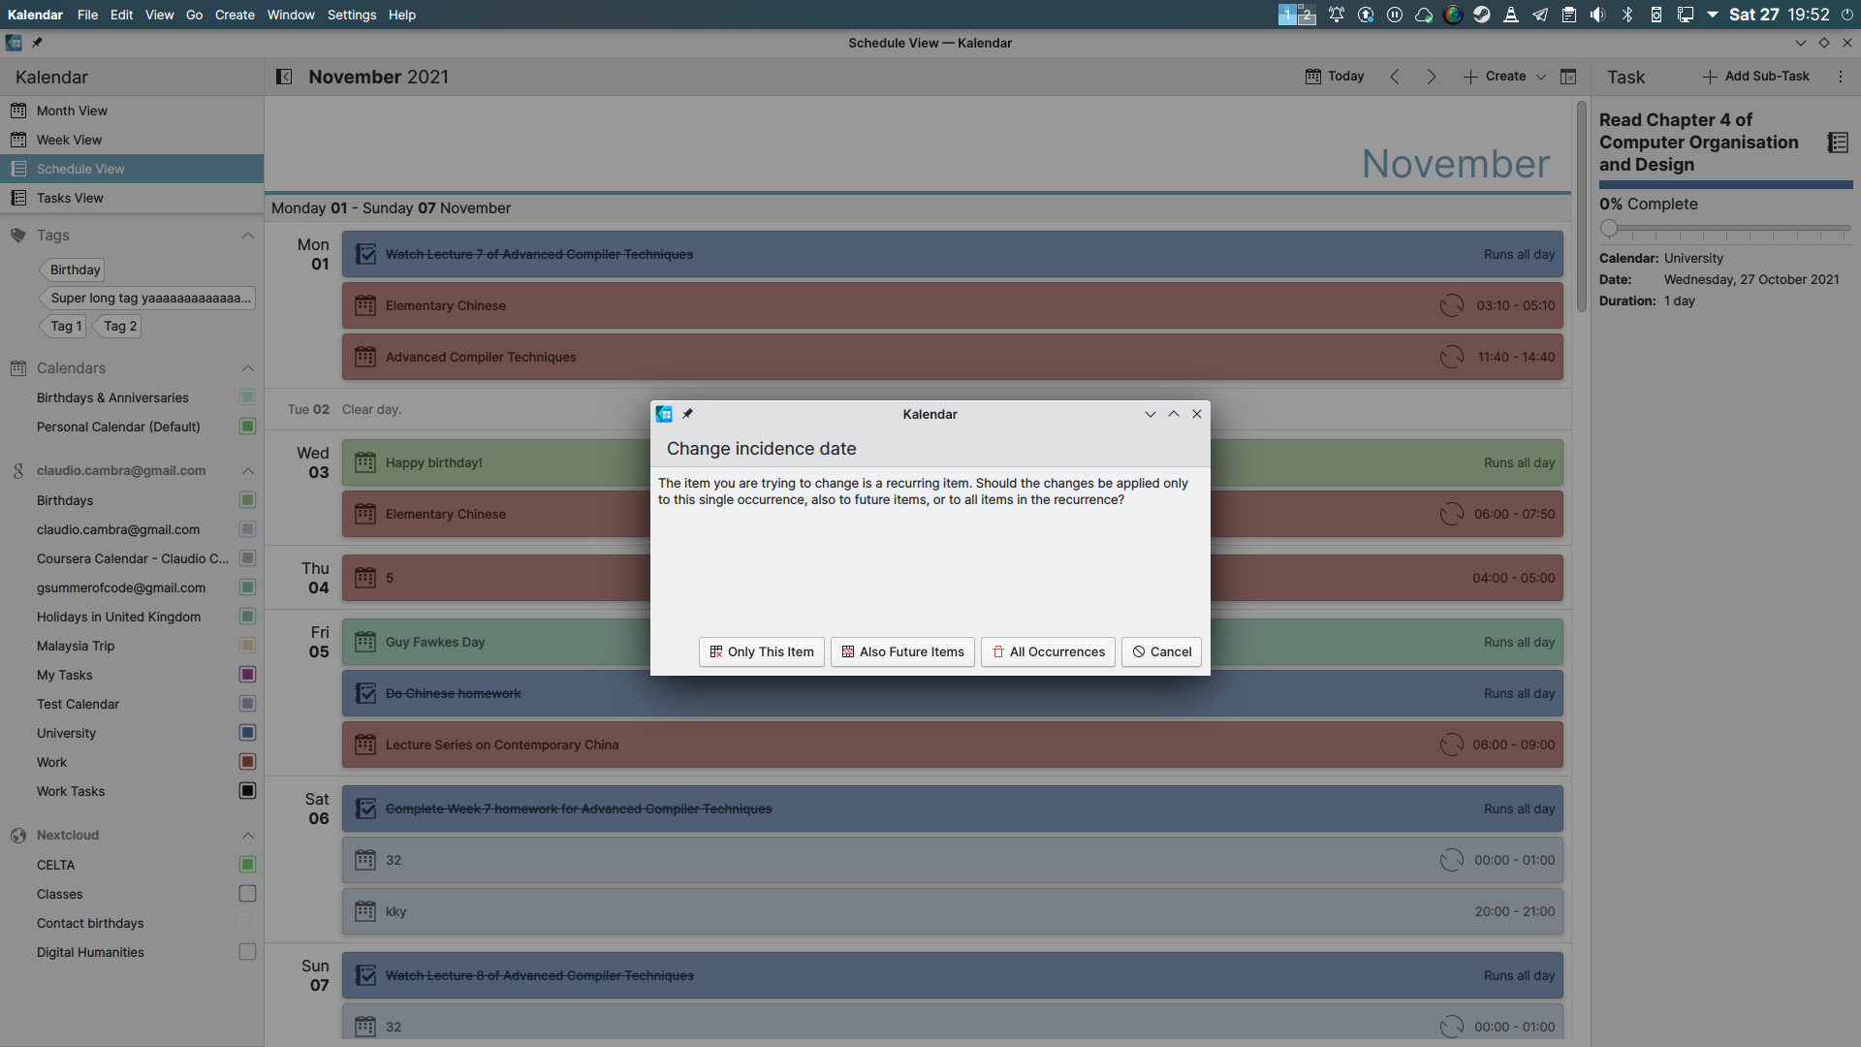The image size is (1861, 1047).
Task: Collapse the Calendars section
Action: point(247,368)
